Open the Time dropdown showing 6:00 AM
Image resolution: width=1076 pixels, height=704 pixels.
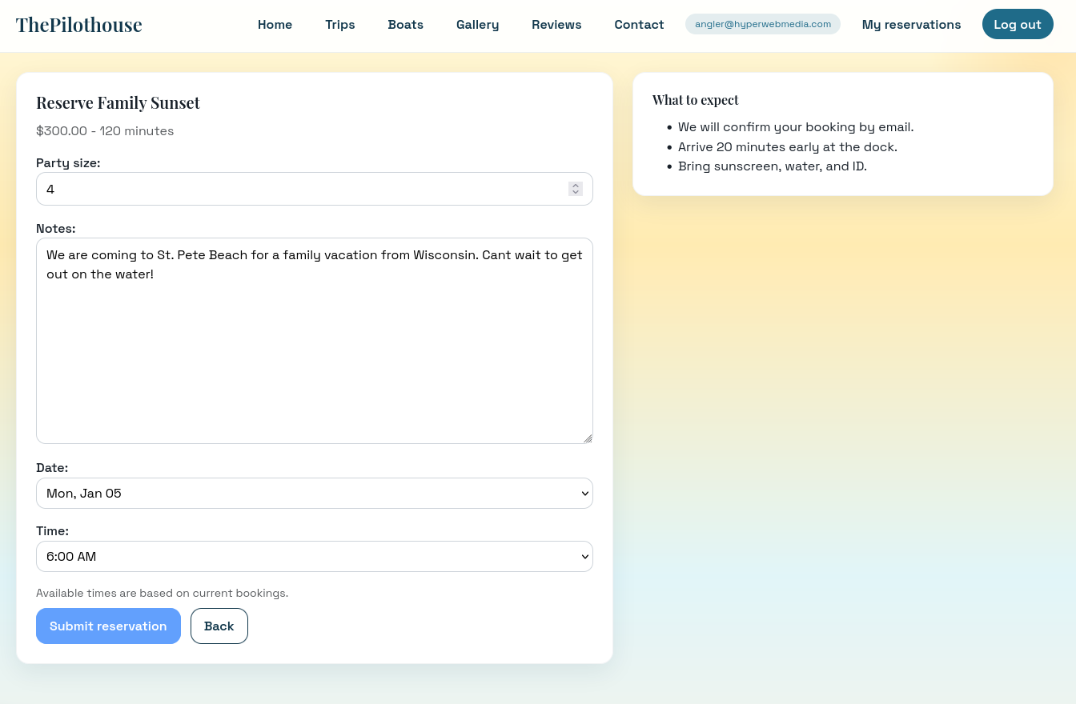(x=314, y=556)
